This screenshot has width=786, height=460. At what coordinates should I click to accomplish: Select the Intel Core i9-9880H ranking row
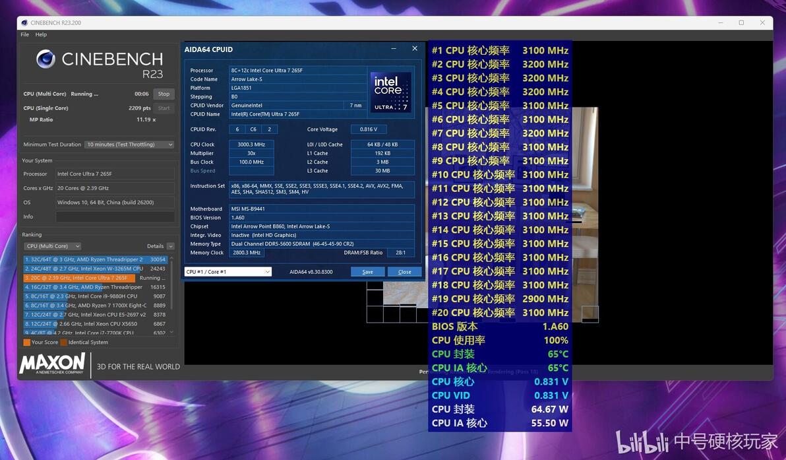point(95,296)
